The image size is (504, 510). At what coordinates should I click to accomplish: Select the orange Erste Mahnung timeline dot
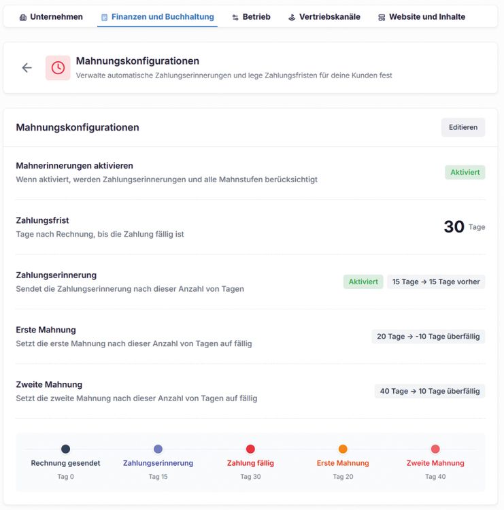343,449
